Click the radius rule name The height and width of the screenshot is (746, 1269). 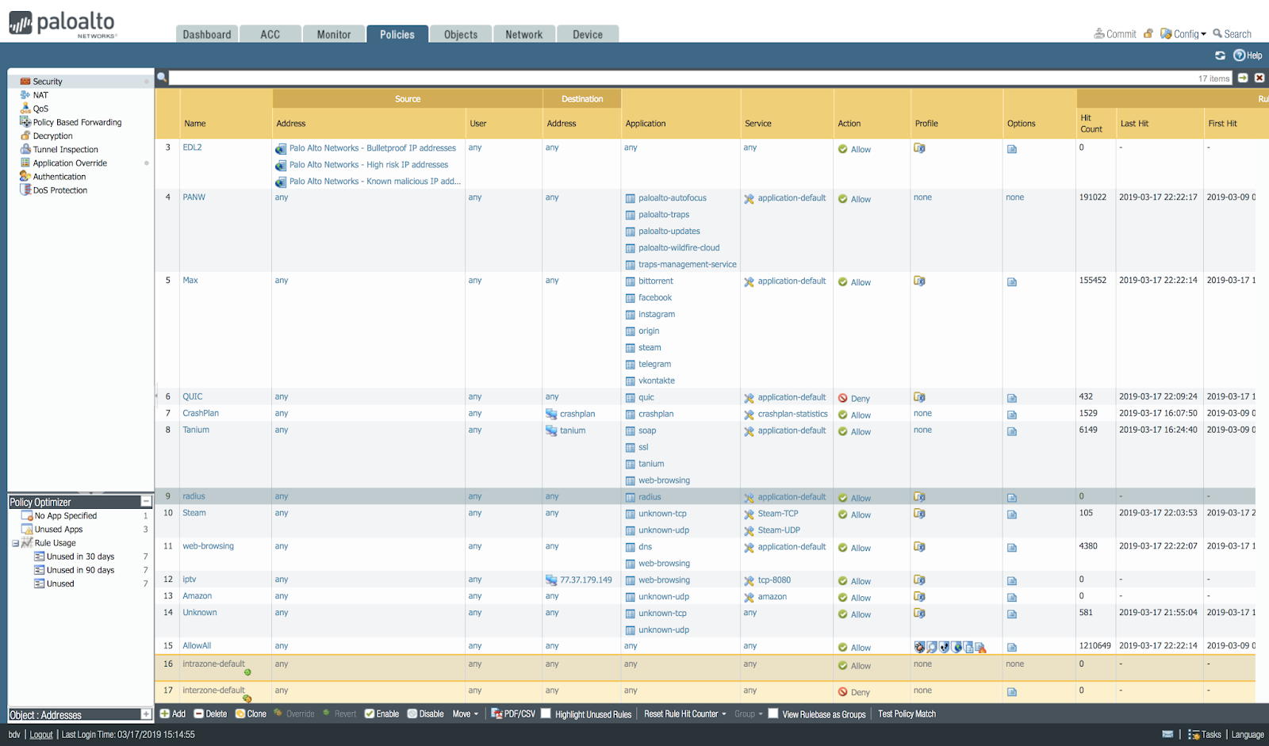point(194,496)
